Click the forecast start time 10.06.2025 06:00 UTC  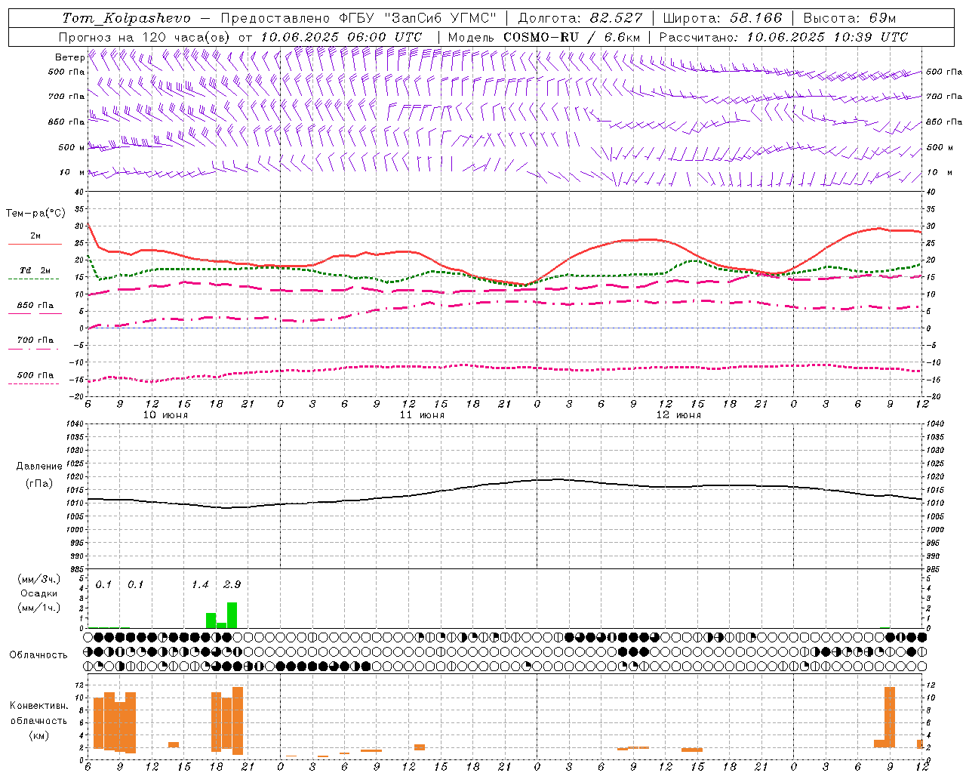341,37
